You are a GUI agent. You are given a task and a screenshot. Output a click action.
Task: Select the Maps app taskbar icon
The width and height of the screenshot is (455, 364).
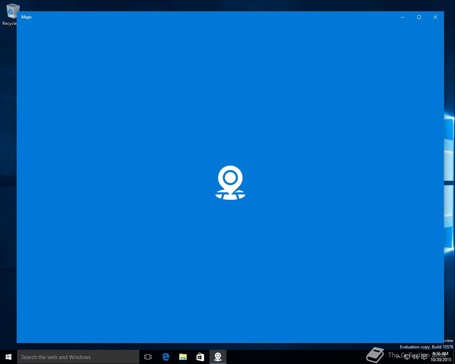(x=218, y=357)
